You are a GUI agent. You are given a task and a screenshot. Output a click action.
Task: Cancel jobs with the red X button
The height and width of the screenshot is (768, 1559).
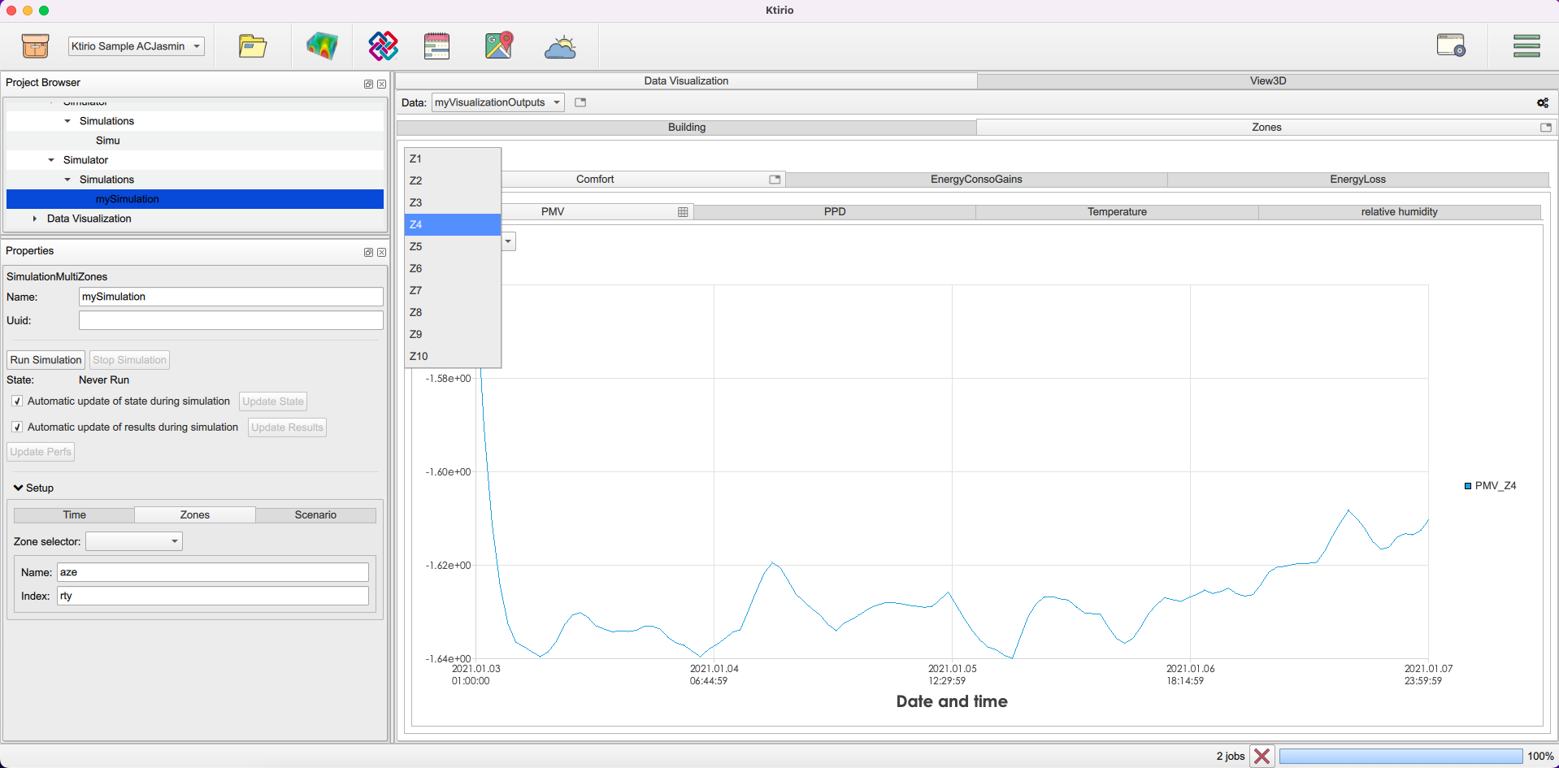[1262, 756]
